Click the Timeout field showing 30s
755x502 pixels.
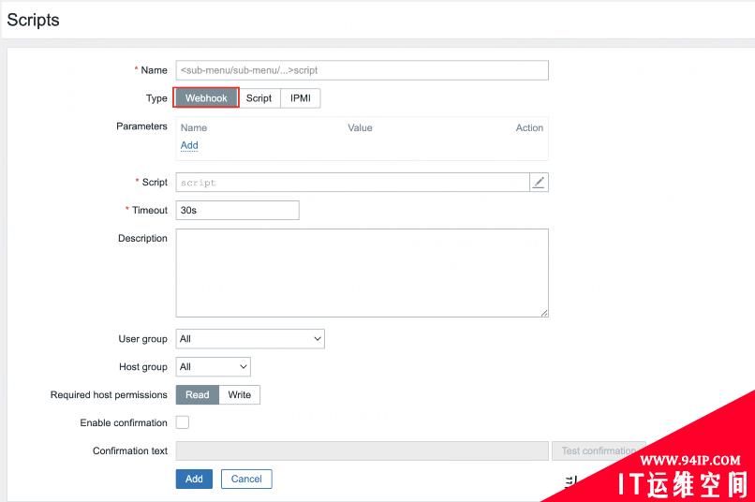(237, 211)
